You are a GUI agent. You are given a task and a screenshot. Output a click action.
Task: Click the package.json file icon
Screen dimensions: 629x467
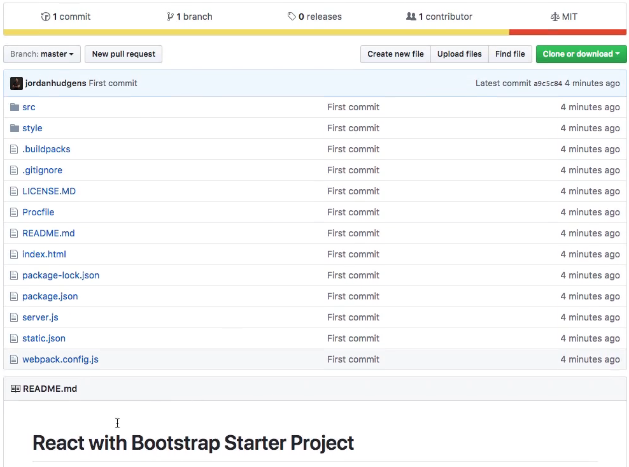pos(14,296)
